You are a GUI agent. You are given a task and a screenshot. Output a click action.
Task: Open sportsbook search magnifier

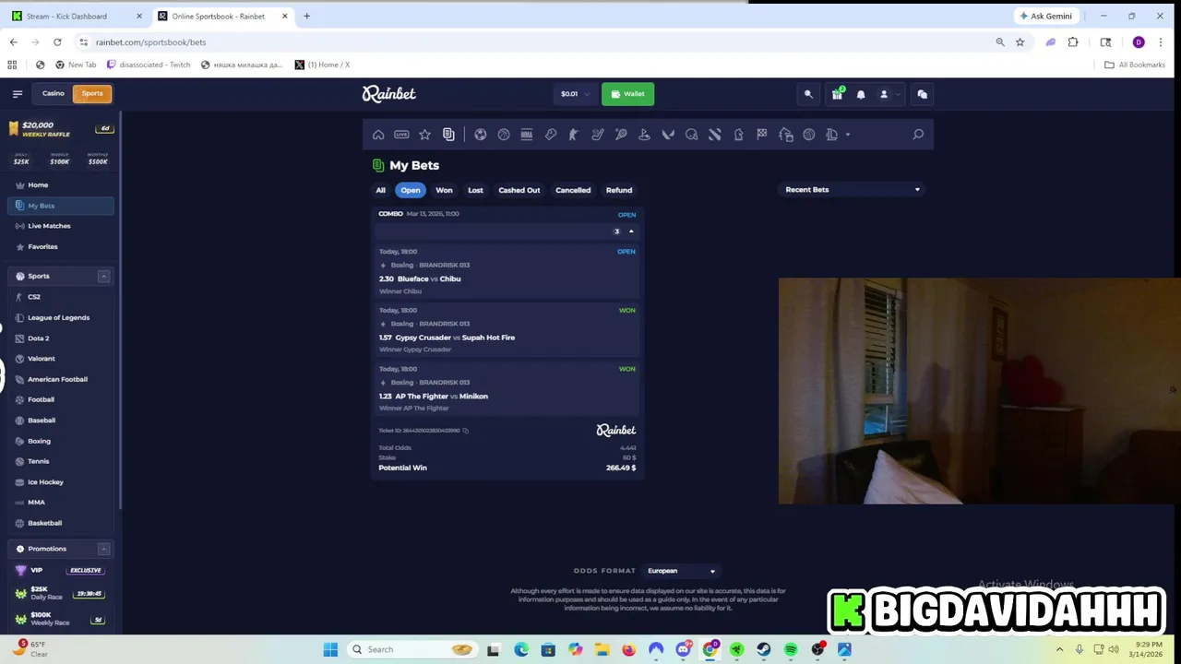pyautogui.click(x=918, y=135)
